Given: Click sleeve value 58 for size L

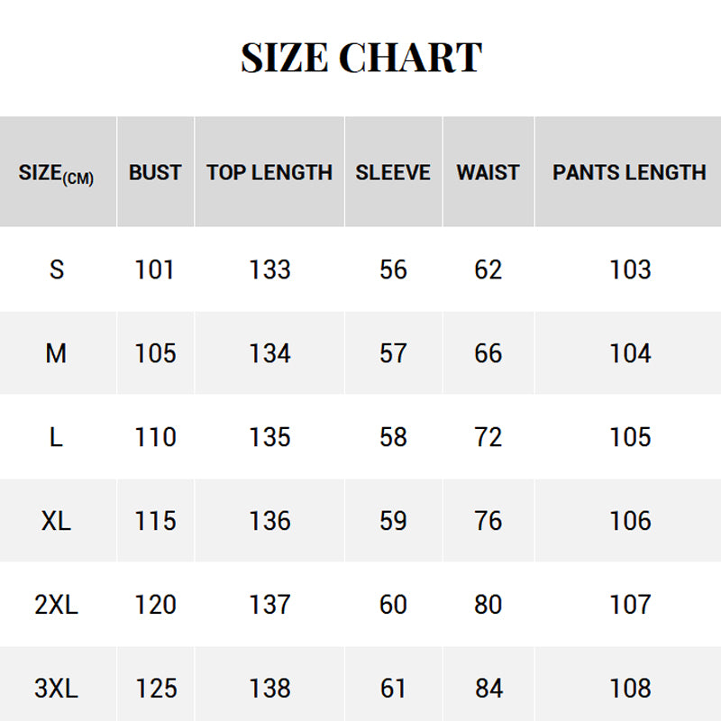Looking at the screenshot, I should tap(393, 437).
